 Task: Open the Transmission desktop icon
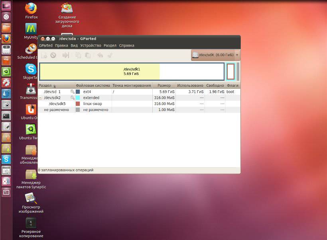click(x=29, y=92)
